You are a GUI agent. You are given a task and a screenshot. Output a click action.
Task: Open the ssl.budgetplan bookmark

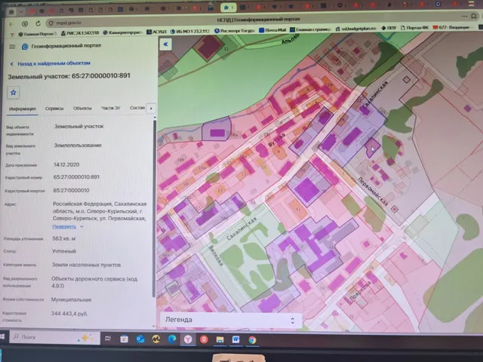[356, 29]
